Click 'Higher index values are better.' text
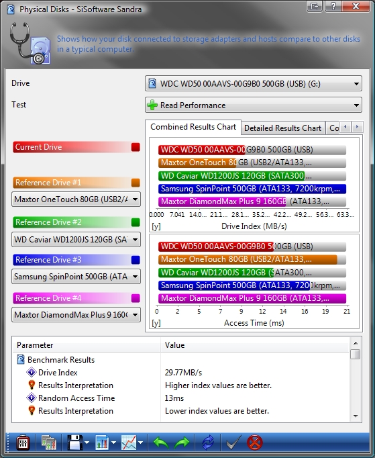 tap(218, 385)
